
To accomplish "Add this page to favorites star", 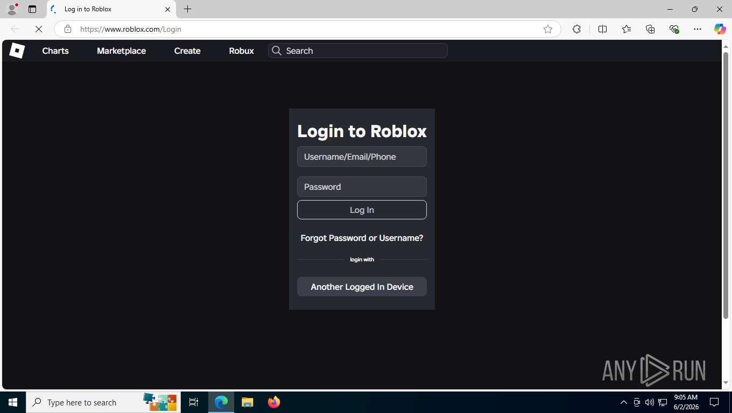I will click(548, 29).
